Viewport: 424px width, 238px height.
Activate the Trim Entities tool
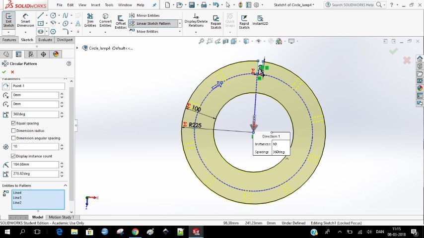[90, 20]
